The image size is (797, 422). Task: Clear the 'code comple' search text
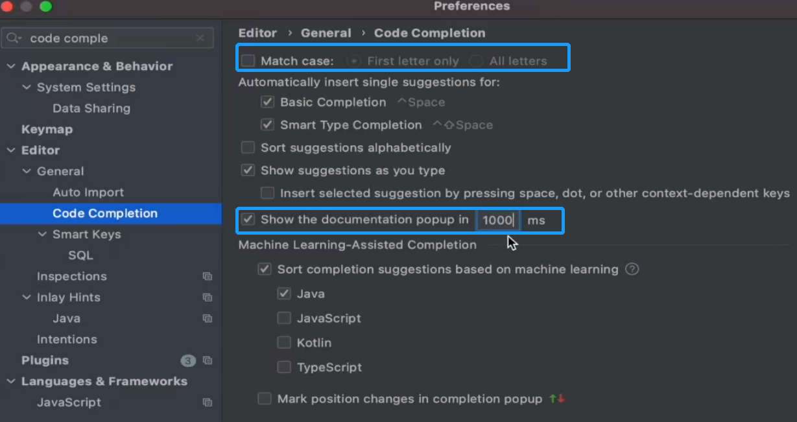pos(200,38)
